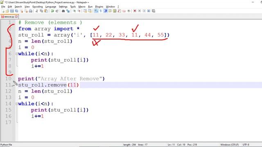Viewport: 262px width, 147px height.
Task: Click the UTF-8 encoding status field
Action: click(246, 145)
